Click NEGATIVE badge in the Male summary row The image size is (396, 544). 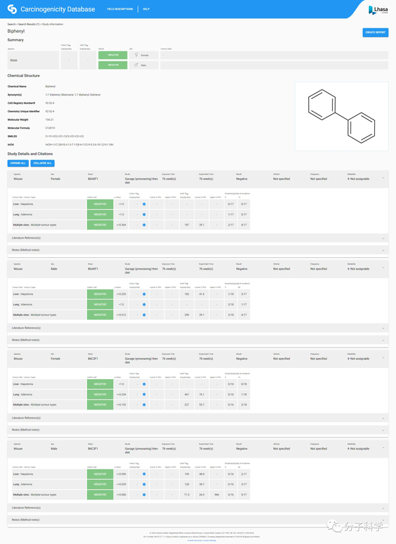click(x=113, y=65)
